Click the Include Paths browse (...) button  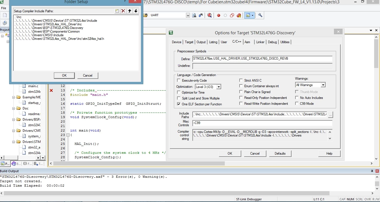pos(331,115)
